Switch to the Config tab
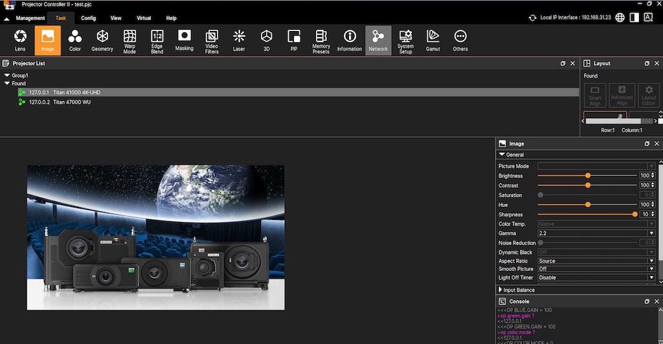 (88, 18)
